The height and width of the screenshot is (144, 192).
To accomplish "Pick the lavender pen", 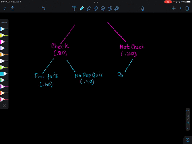I will [4, 48].
